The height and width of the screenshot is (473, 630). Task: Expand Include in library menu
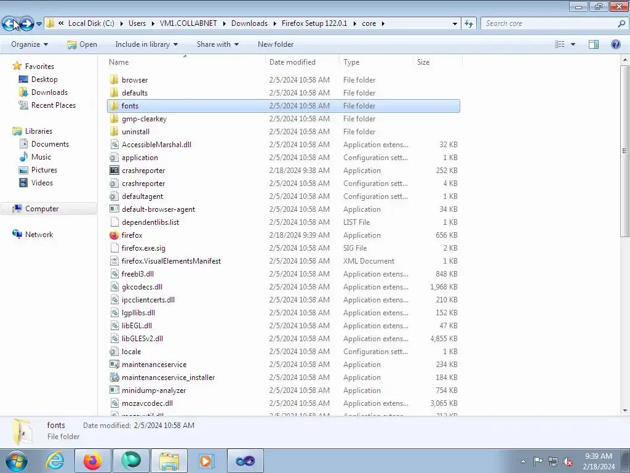146,44
